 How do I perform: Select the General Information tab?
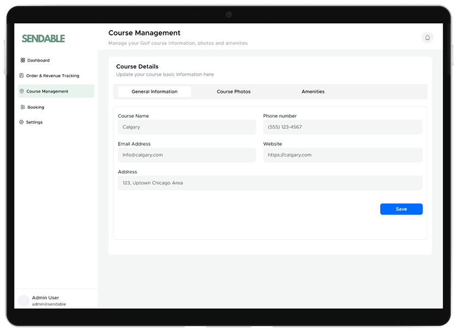click(154, 91)
